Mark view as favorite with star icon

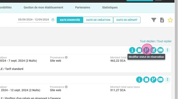170,20
